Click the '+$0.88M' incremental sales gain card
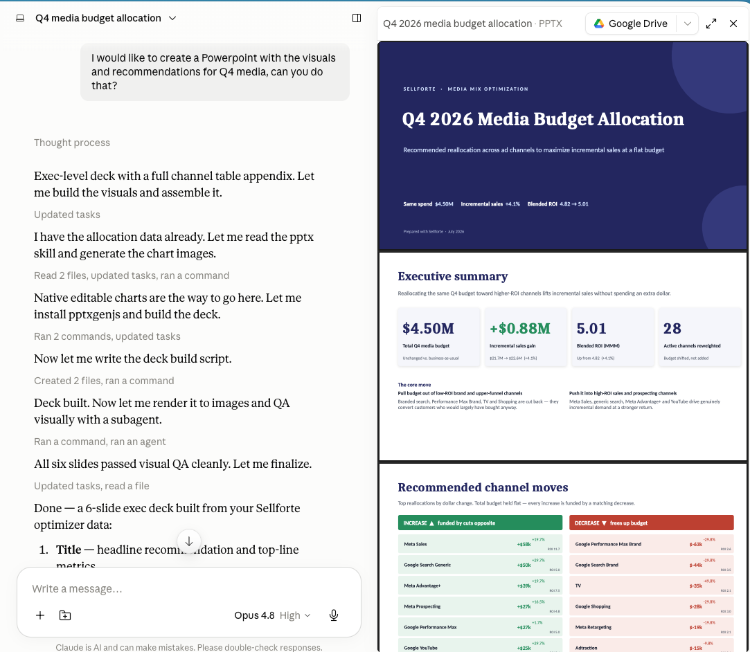 [526, 337]
